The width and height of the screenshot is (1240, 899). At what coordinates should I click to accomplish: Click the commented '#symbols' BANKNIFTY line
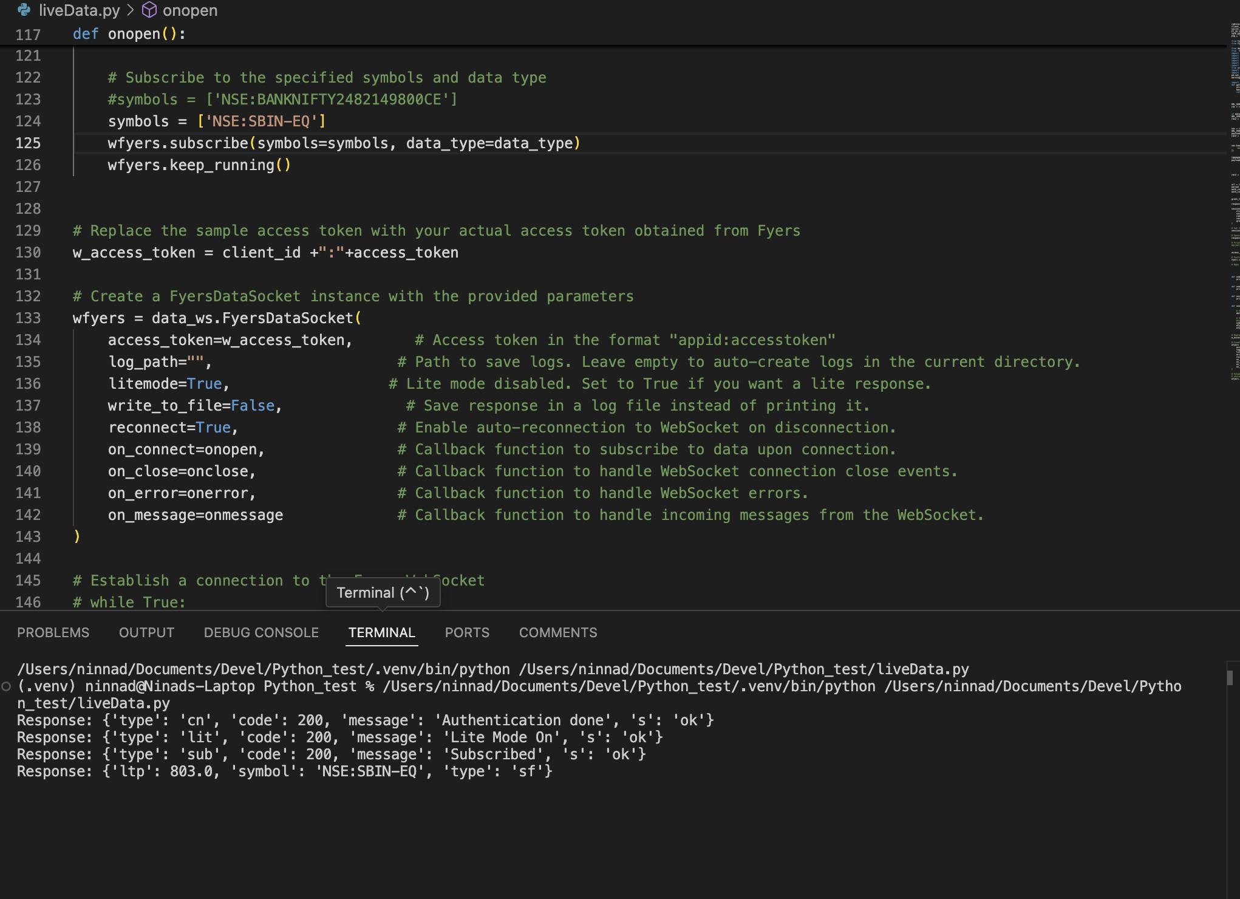(282, 100)
